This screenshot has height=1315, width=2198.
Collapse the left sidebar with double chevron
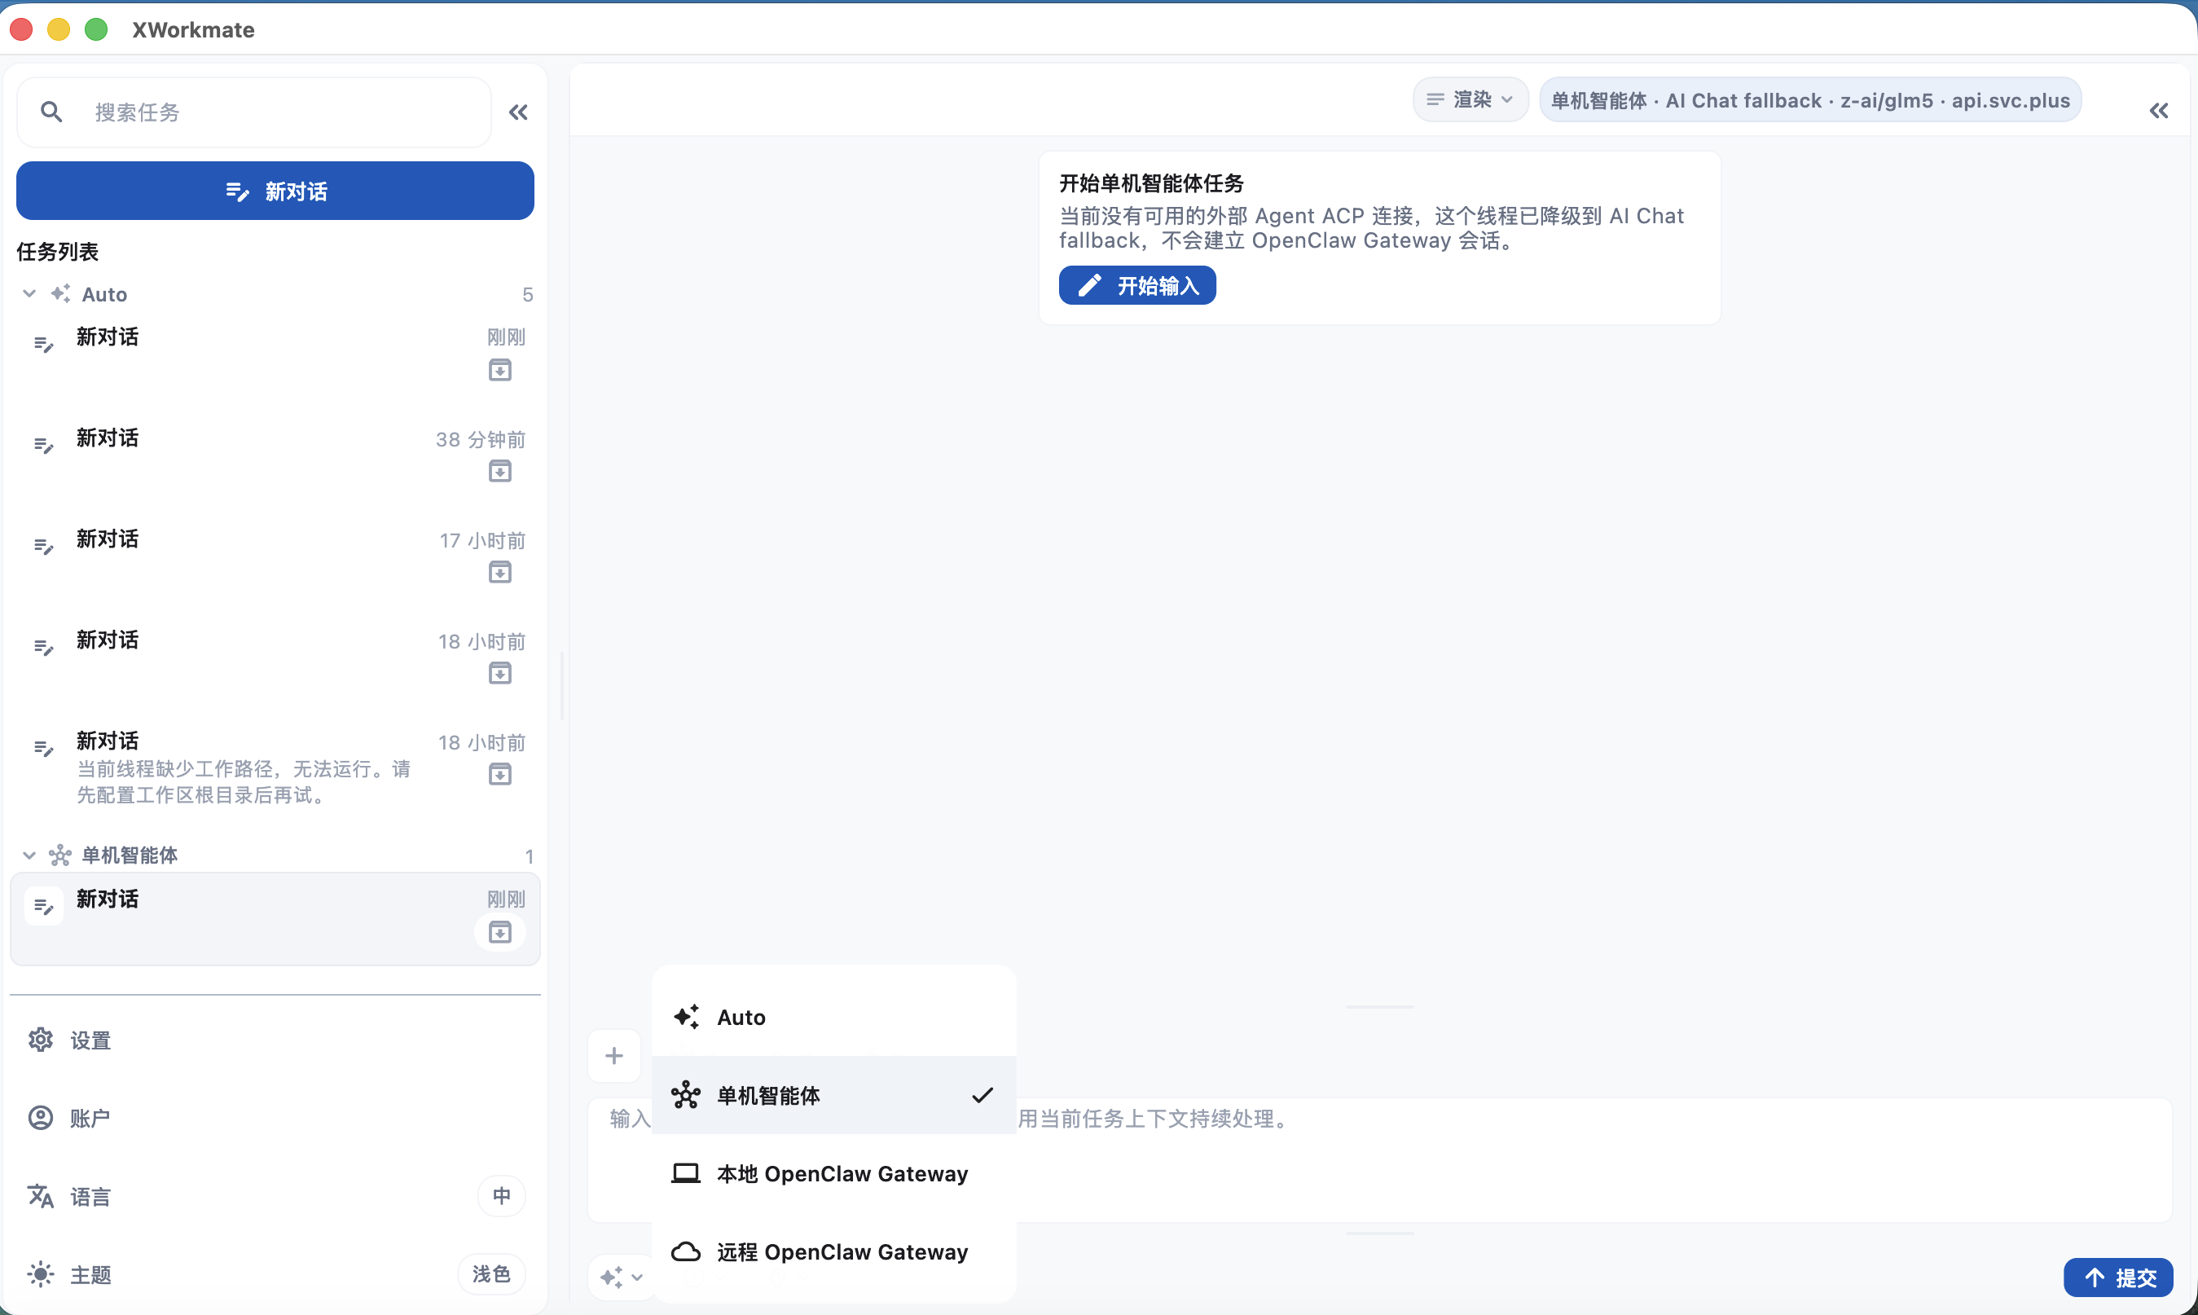coord(518,112)
